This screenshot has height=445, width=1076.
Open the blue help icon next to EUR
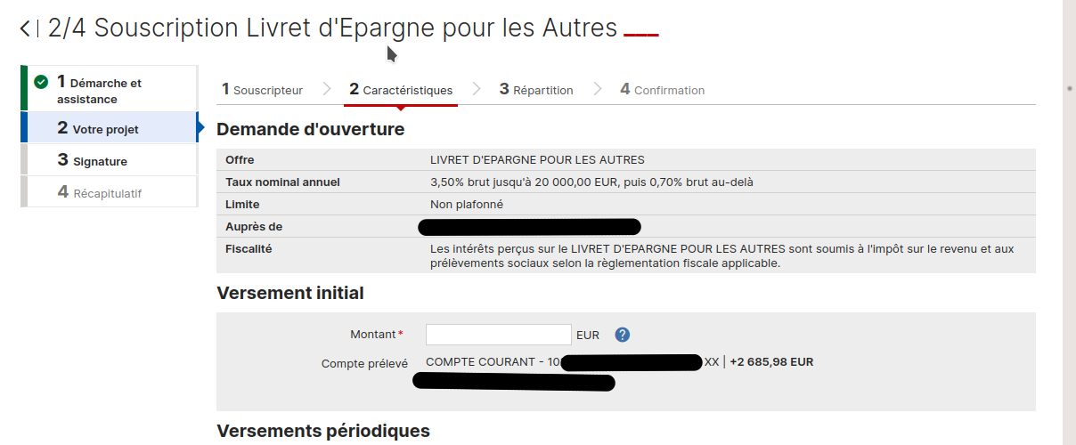(623, 335)
